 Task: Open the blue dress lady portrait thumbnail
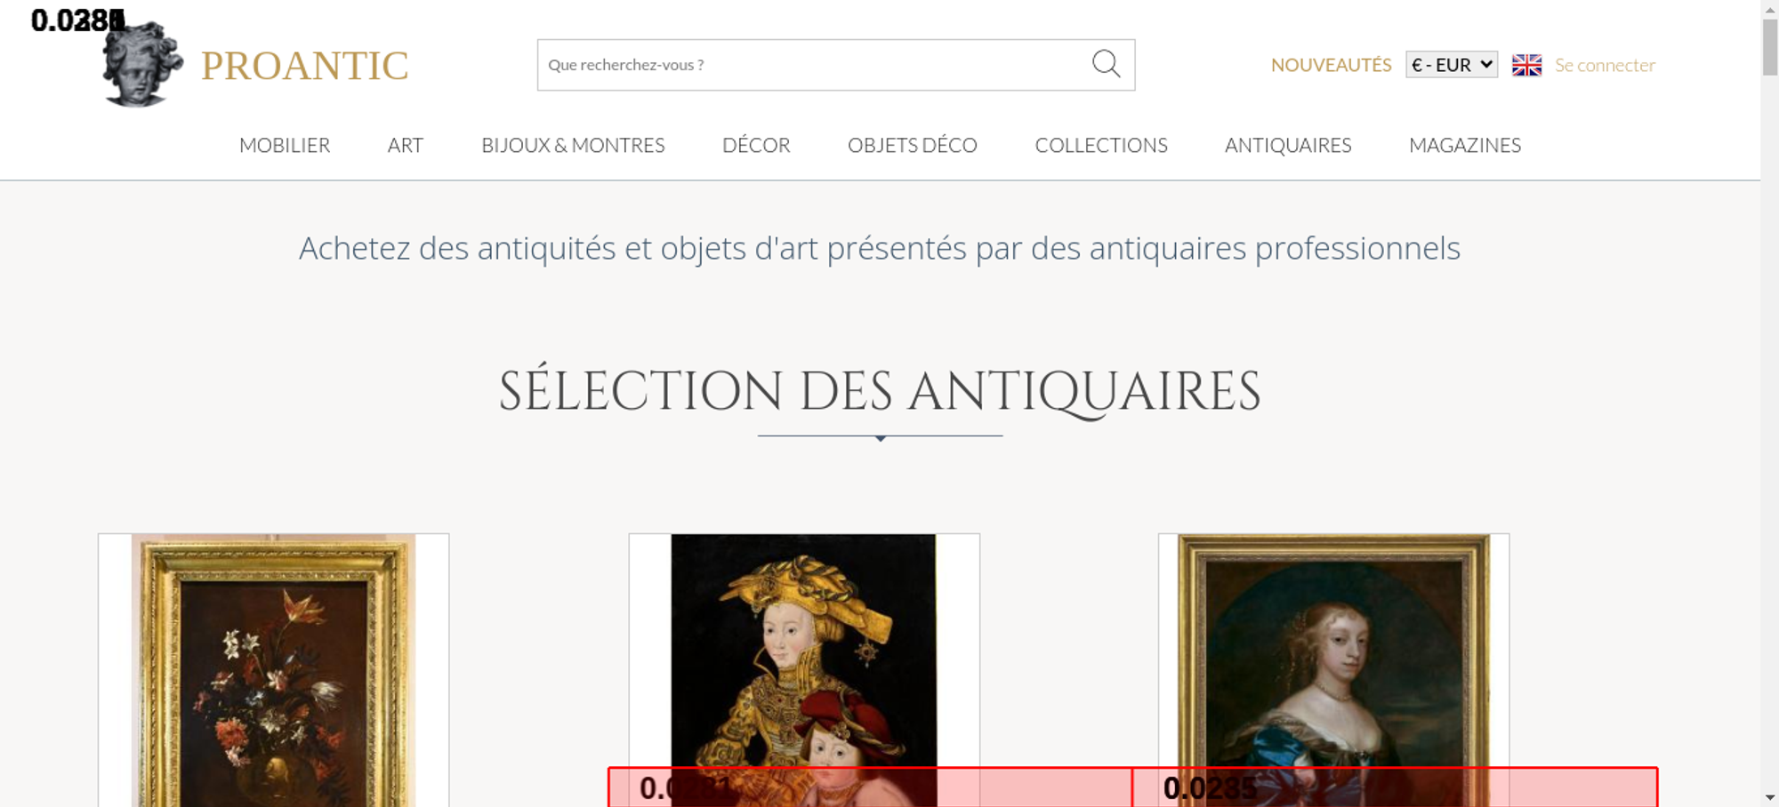1333,649
